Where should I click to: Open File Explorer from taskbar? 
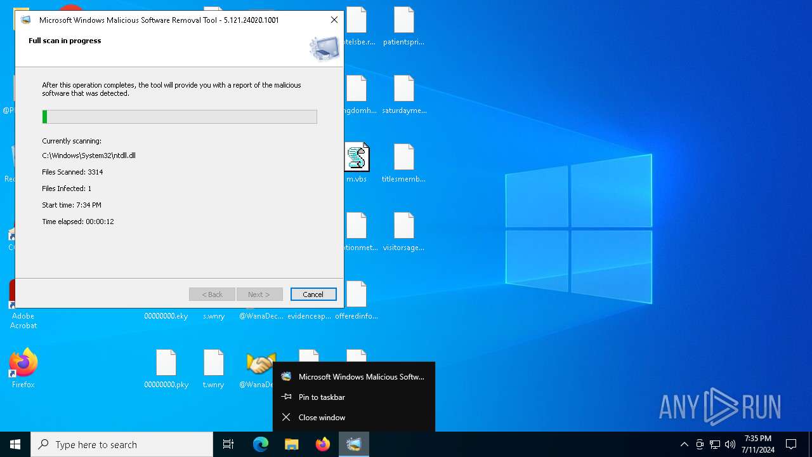click(292, 444)
